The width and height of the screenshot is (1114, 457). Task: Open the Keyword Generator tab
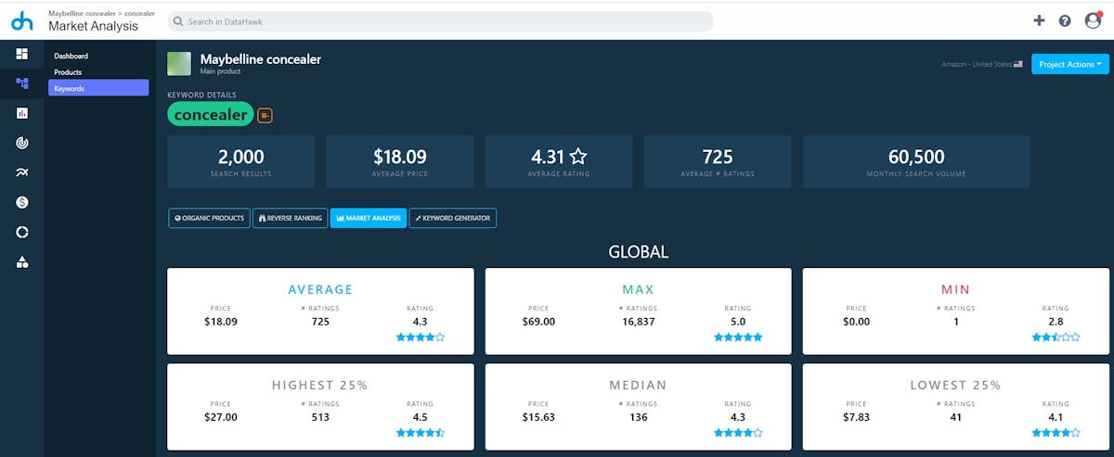pyautogui.click(x=453, y=218)
